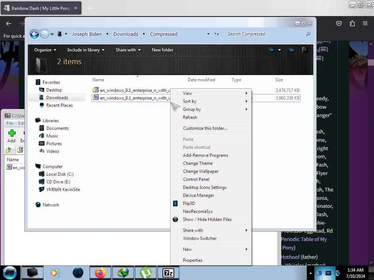
Task: Click the green Add button in 7-Zip
Action: 11,136
